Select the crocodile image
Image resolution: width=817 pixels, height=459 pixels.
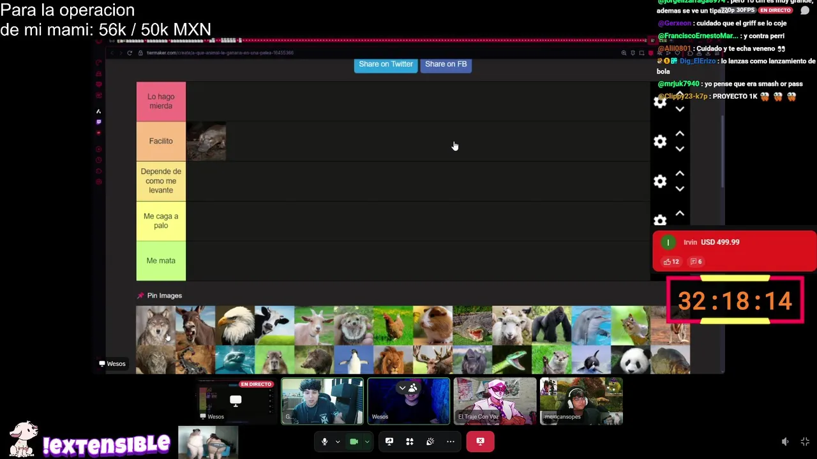pos(472,325)
